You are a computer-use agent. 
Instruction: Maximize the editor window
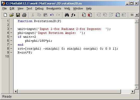point(131,3)
